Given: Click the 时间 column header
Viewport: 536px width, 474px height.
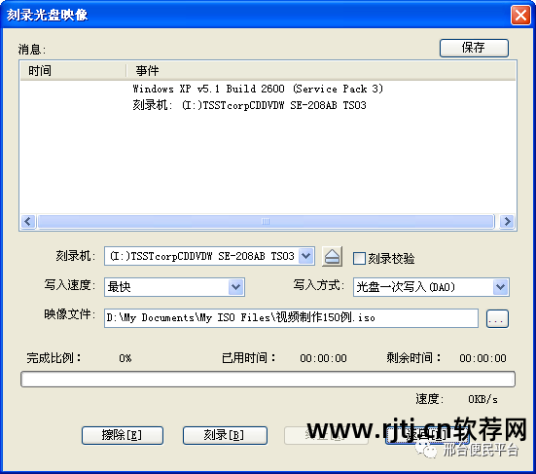Looking at the screenshot, I should (x=73, y=71).
